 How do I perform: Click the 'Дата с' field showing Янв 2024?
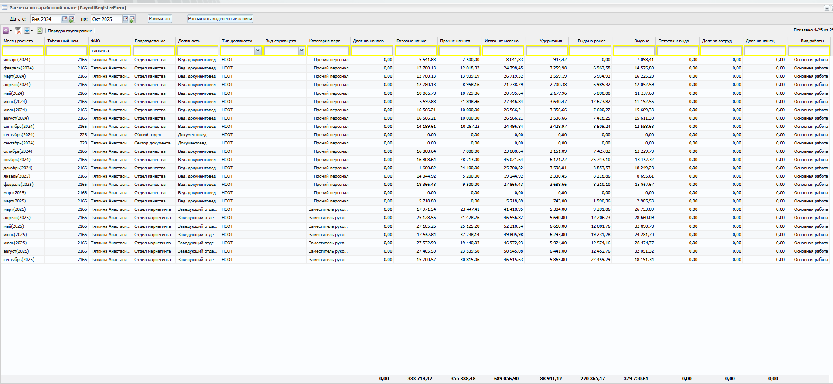(46, 19)
